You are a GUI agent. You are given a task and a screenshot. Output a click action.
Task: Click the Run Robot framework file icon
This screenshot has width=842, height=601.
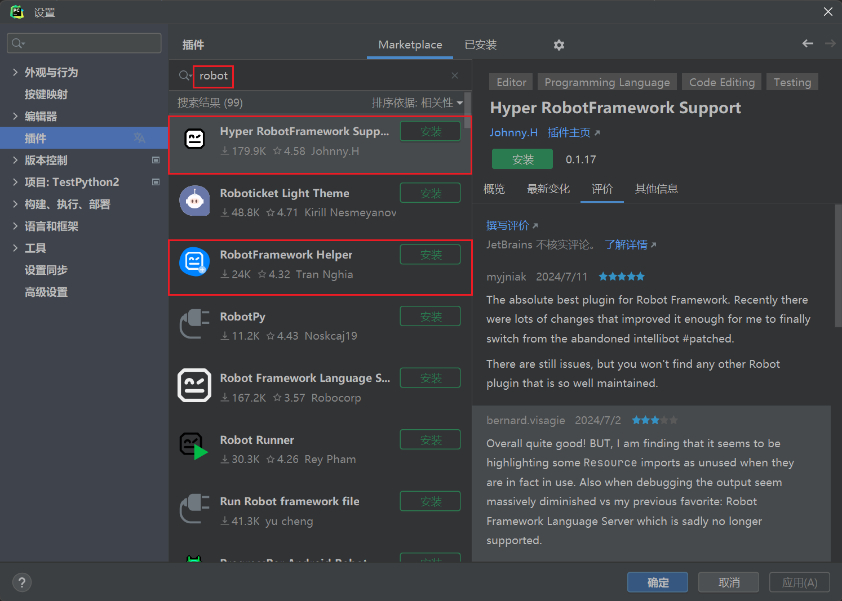click(x=194, y=509)
